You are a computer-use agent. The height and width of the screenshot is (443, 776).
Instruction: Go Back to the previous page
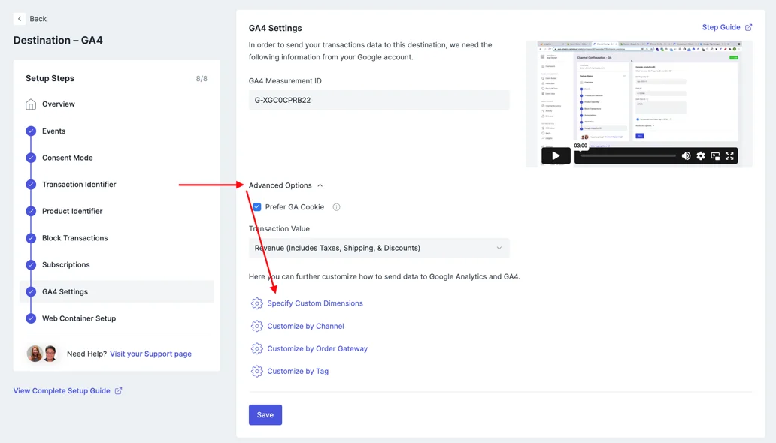click(x=38, y=19)
